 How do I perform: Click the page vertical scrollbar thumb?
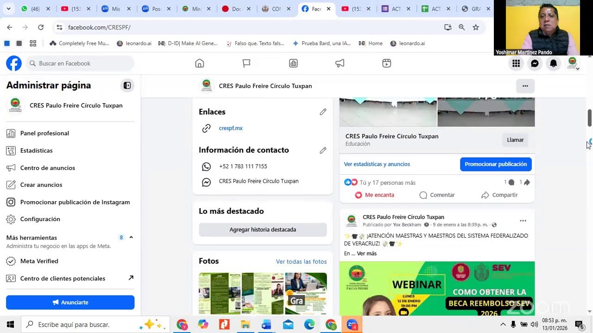coord(590,118)
